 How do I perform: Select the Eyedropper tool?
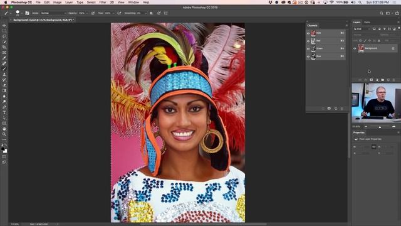[x=4, y=58]
